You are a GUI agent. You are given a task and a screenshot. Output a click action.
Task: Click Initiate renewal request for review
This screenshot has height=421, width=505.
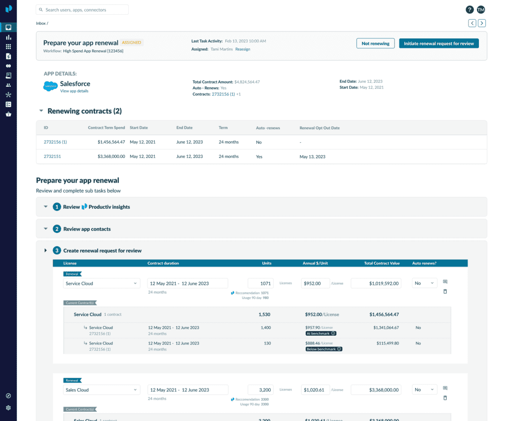(x=439, y=43)
